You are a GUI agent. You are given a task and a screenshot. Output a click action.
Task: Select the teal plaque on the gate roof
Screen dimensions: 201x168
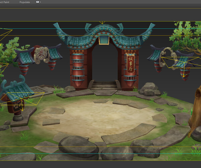point(104,40)
